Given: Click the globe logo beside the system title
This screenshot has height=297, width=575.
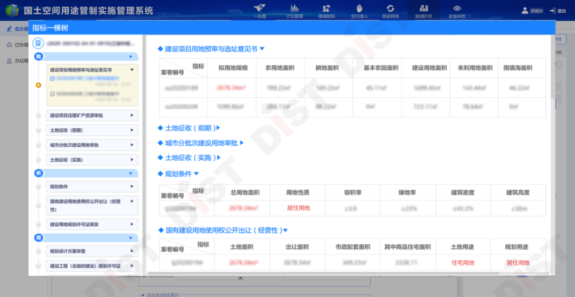Looking at the screenshot, I should point(11,11).
